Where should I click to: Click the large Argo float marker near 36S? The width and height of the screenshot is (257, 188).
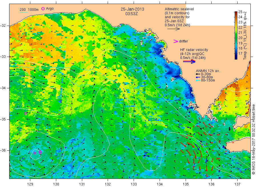click(40, 152)
